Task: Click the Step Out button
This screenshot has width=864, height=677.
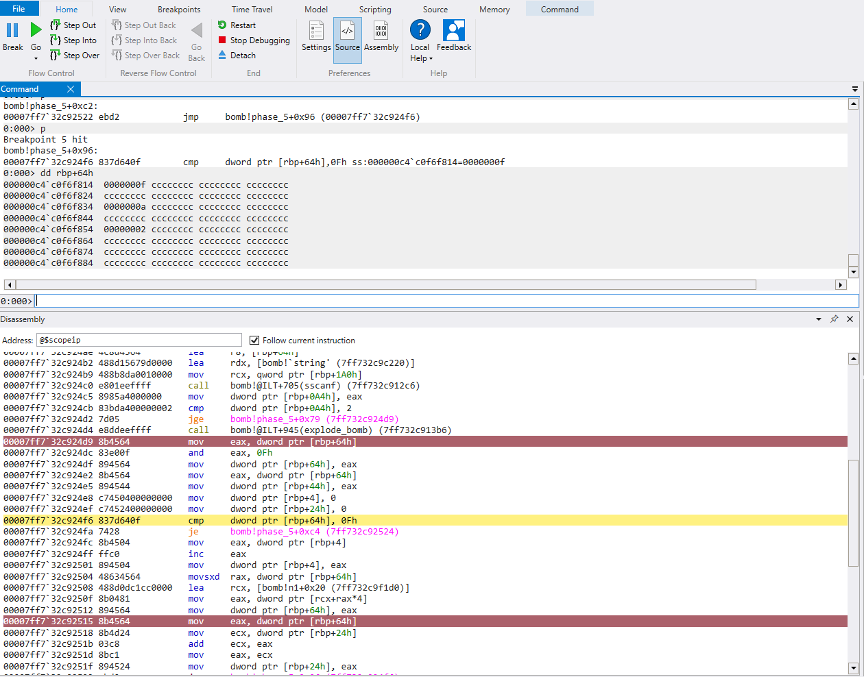Action: 73,25
